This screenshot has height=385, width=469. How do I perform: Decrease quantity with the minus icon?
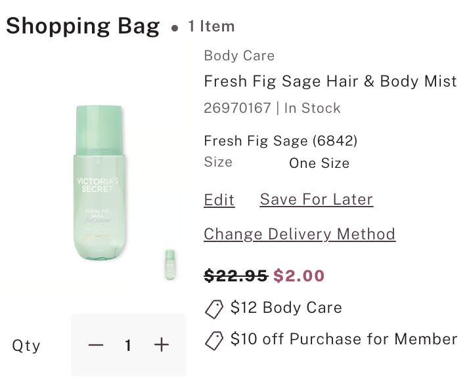coord(96,345)
